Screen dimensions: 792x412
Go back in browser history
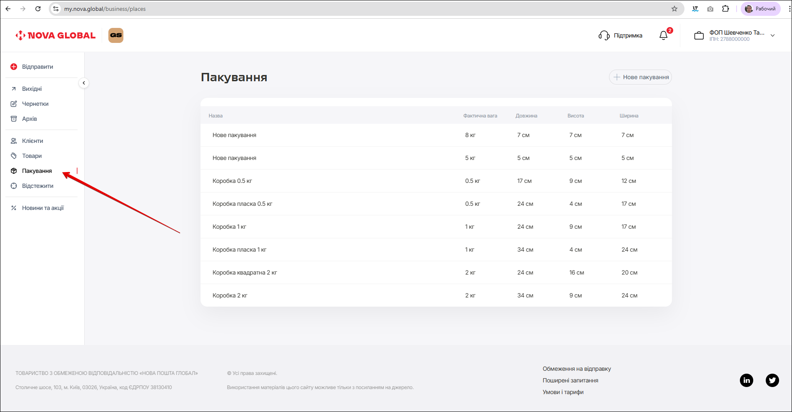pos(8,9)
